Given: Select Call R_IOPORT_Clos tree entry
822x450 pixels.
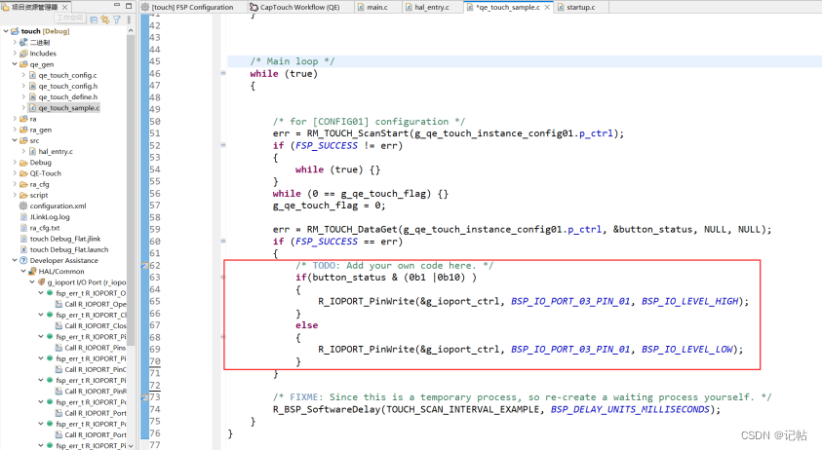Looking at the screenshot, I should pos(96,326).
